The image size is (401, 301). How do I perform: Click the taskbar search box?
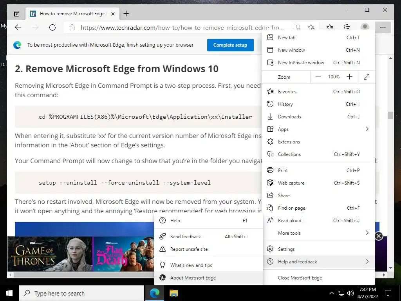coord(81,293)
